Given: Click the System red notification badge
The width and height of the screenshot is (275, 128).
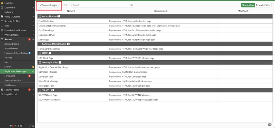Looking at the screenshot, I should click(29, 40).
